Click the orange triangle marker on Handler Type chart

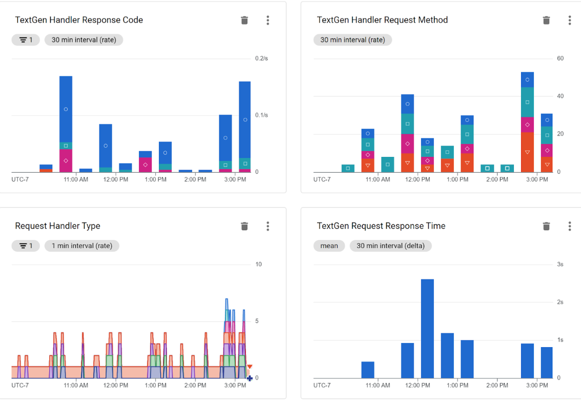click(x=250, y=367)
